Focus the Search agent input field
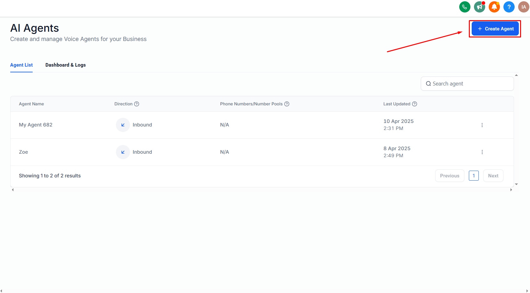 point(467,84)
